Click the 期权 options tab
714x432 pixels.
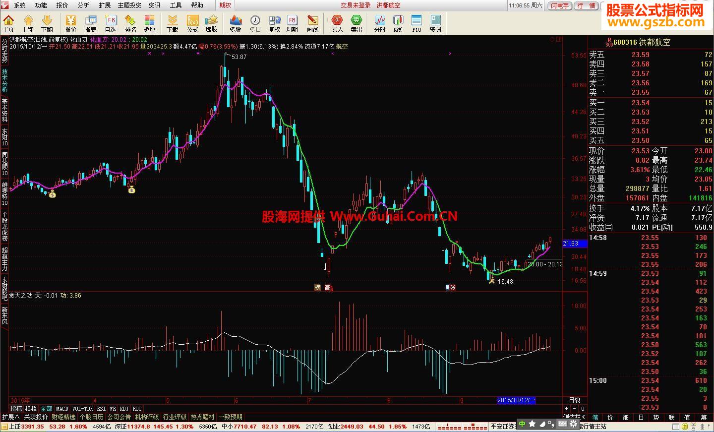[x=225, y=5]
